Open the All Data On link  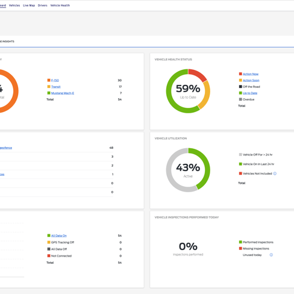click(59, 236)
